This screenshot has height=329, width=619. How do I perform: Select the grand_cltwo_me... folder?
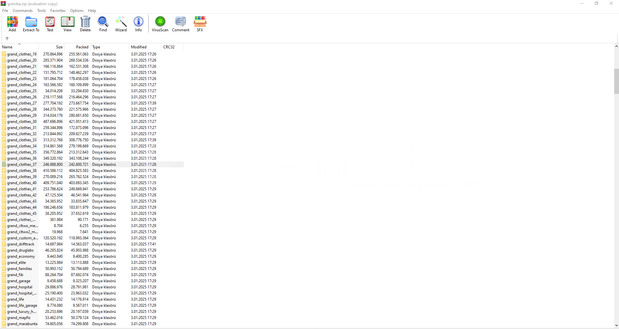click(x=22, y=226)
